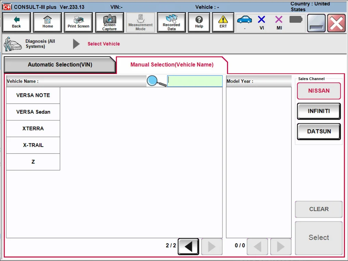This screenshot has width=348, height=261.
Task: Click the VI status indicator
Action: 261,22
